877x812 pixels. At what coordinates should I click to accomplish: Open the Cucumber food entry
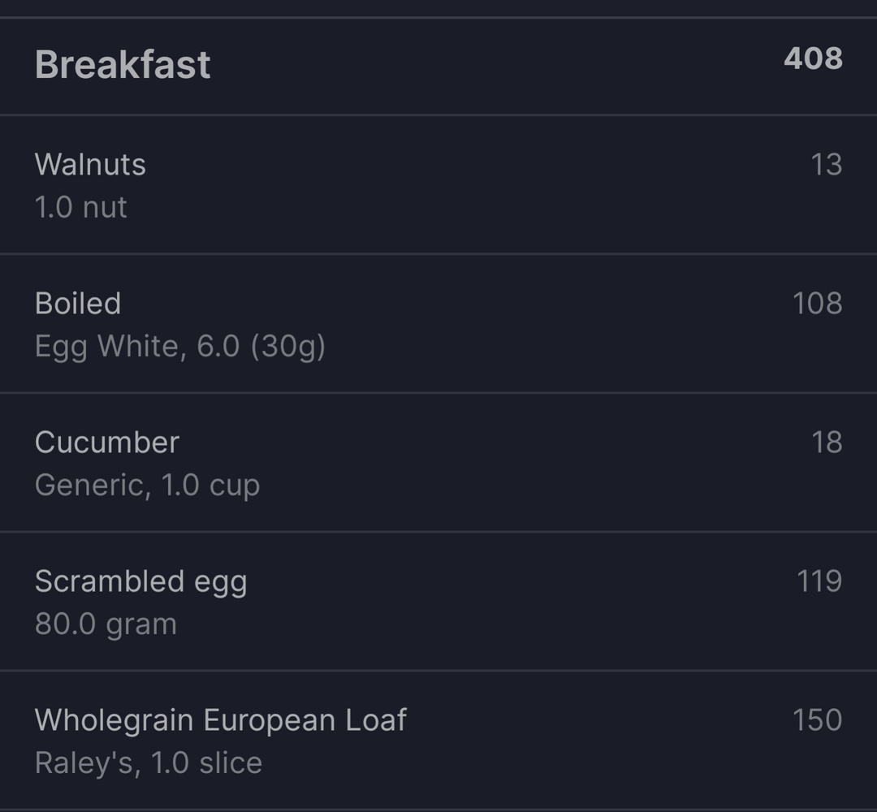coord(438,463)
